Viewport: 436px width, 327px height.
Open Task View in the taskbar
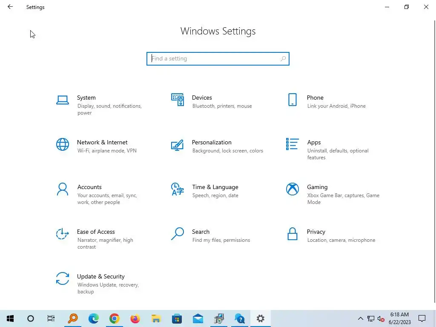pos(51,318)
